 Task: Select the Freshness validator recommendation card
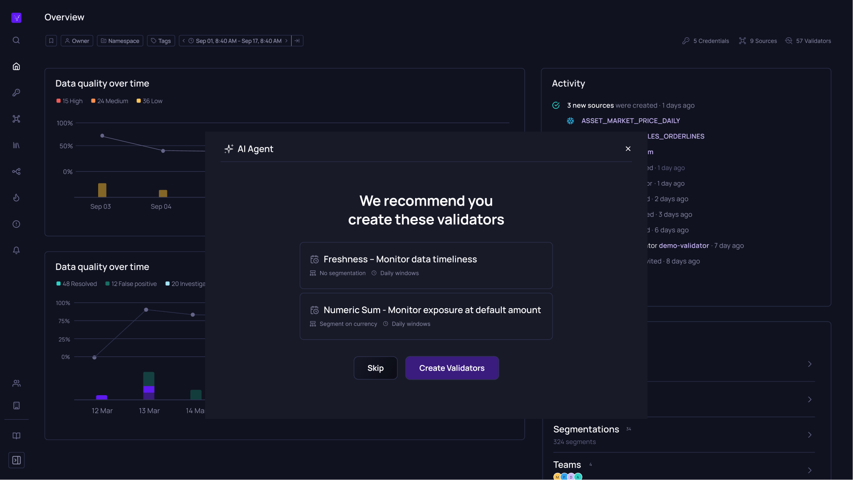click(426, 266)
